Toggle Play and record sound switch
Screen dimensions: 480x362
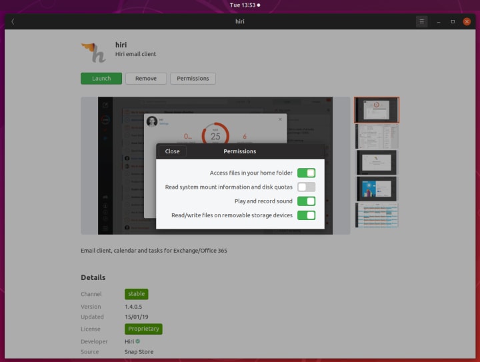(306, 201)
